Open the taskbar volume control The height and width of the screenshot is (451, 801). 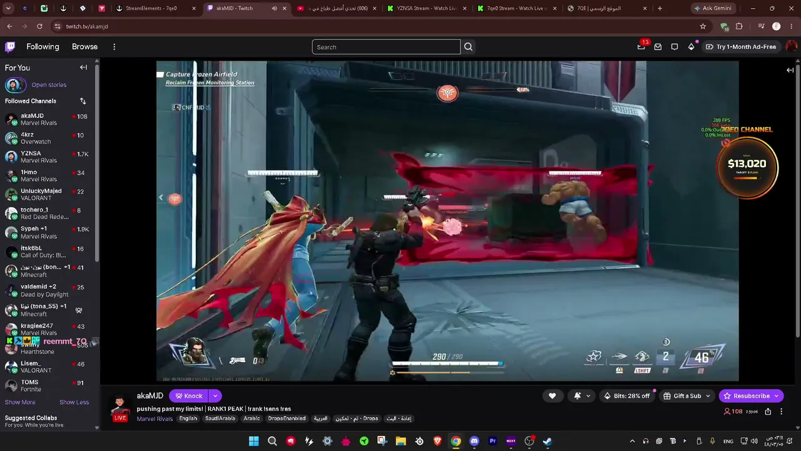tap(754, 441)
